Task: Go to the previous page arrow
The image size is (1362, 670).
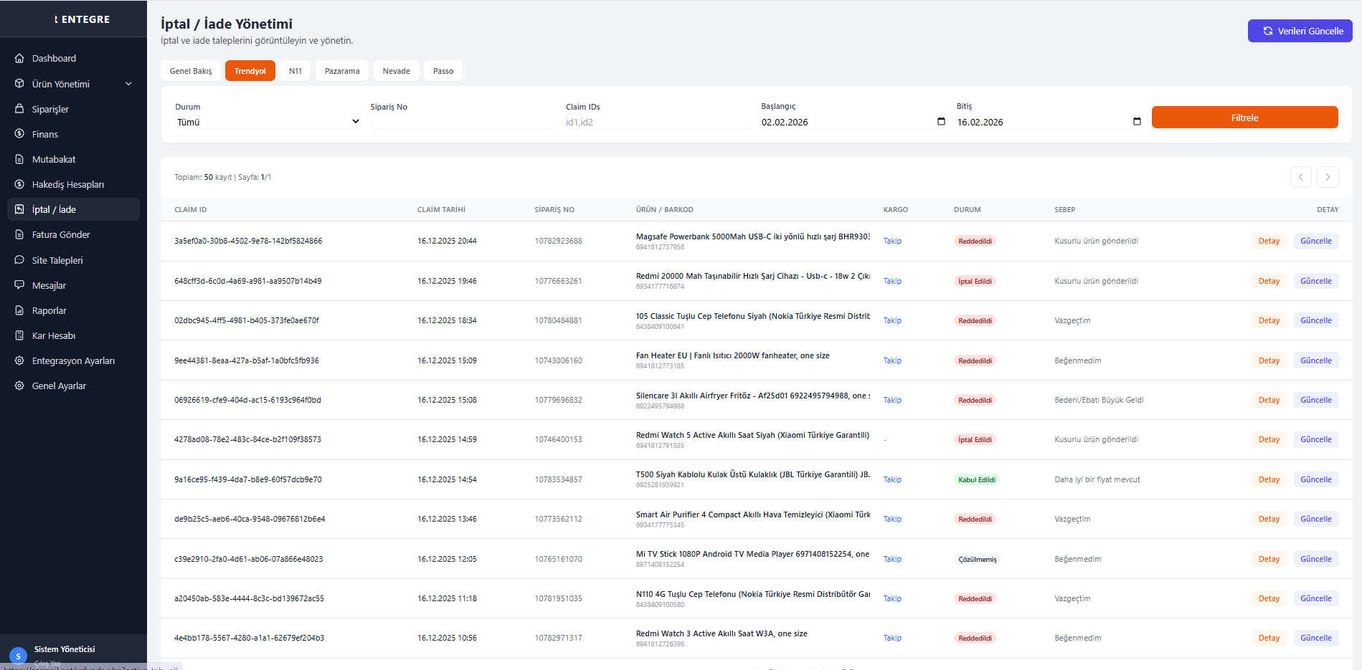Action: pos(1300,177)
